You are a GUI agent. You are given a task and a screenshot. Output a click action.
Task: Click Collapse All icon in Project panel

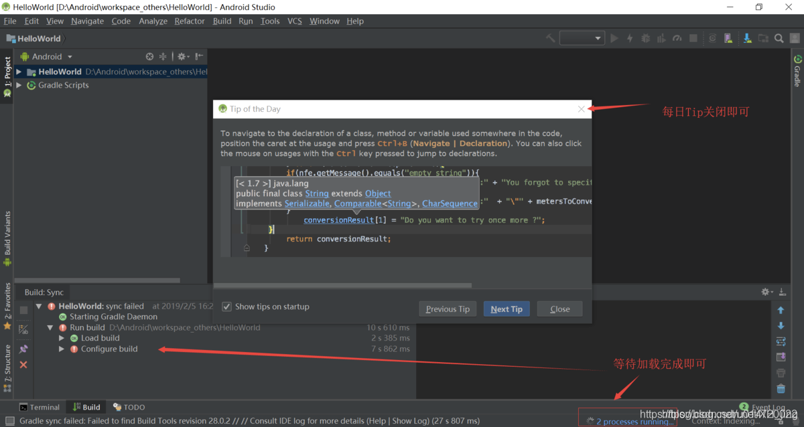[163, 57]
